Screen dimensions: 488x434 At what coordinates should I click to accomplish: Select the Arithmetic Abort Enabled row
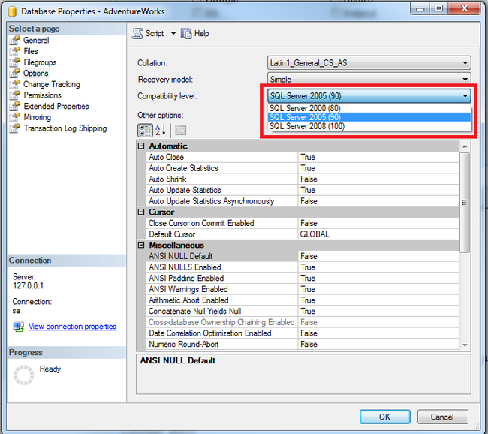[303, 300]
